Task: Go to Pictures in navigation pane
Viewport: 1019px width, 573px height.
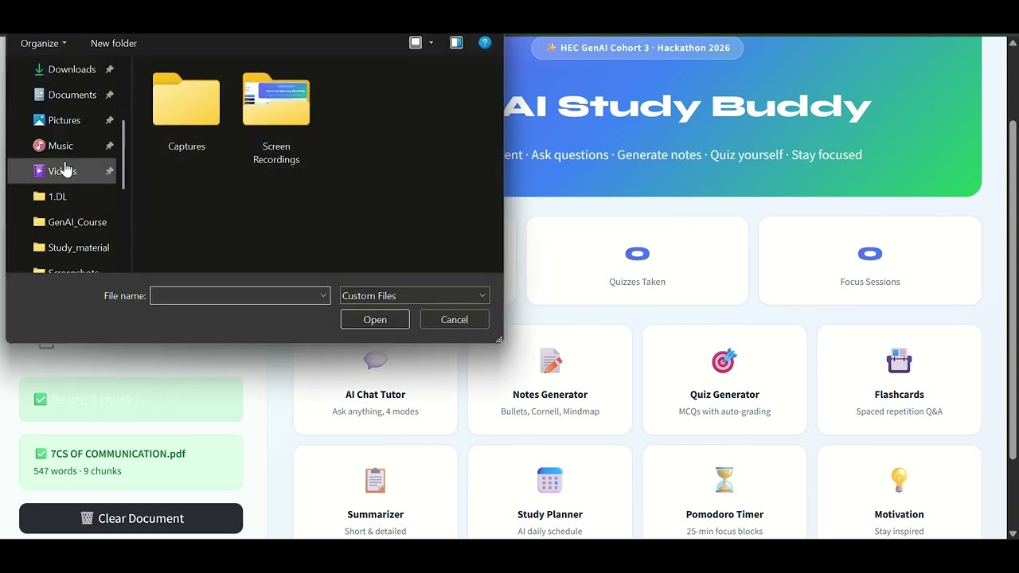Action: (x=64, y=120)
